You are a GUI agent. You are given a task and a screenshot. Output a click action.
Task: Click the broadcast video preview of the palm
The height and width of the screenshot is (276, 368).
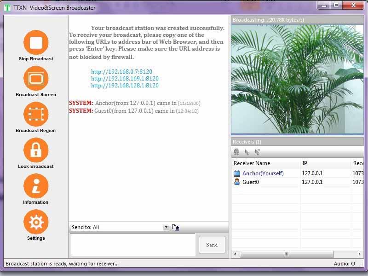pos(297,79)
